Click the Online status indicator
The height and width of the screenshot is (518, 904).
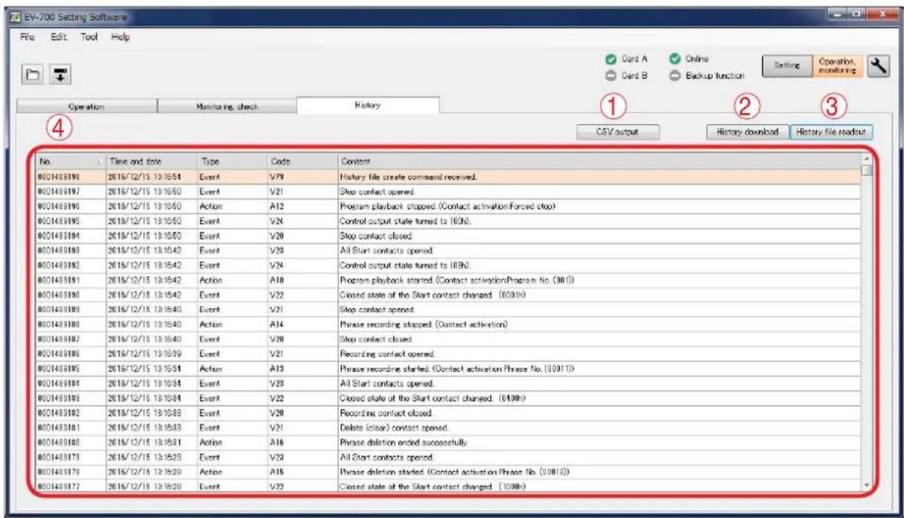(689, 59)
